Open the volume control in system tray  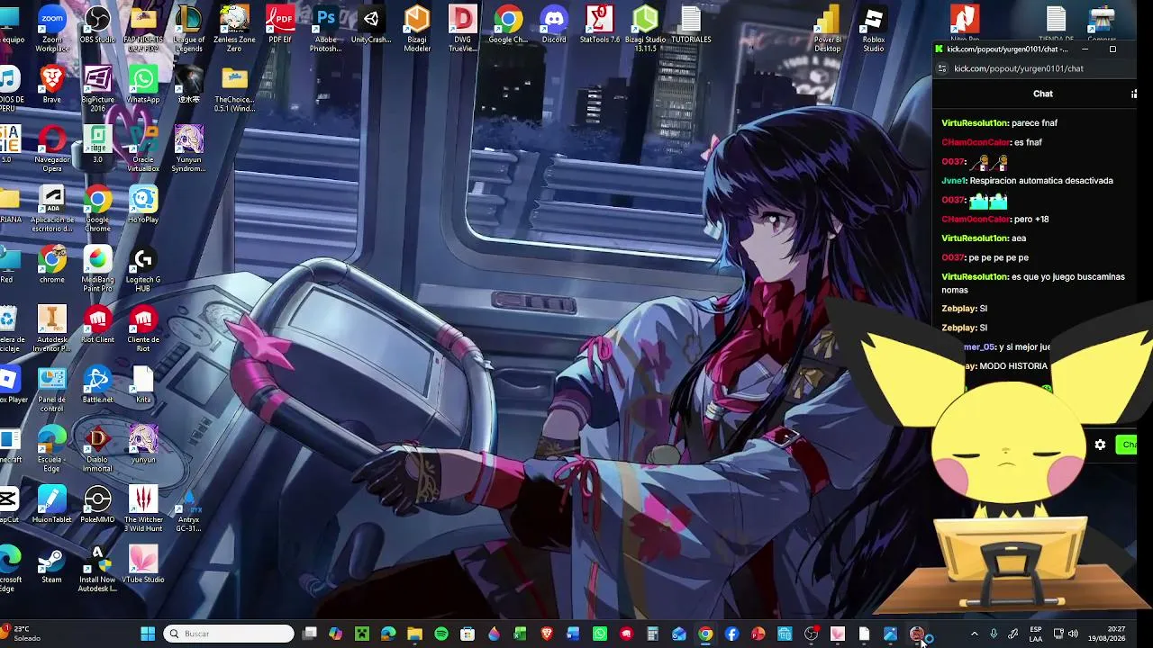[1073, 634]
